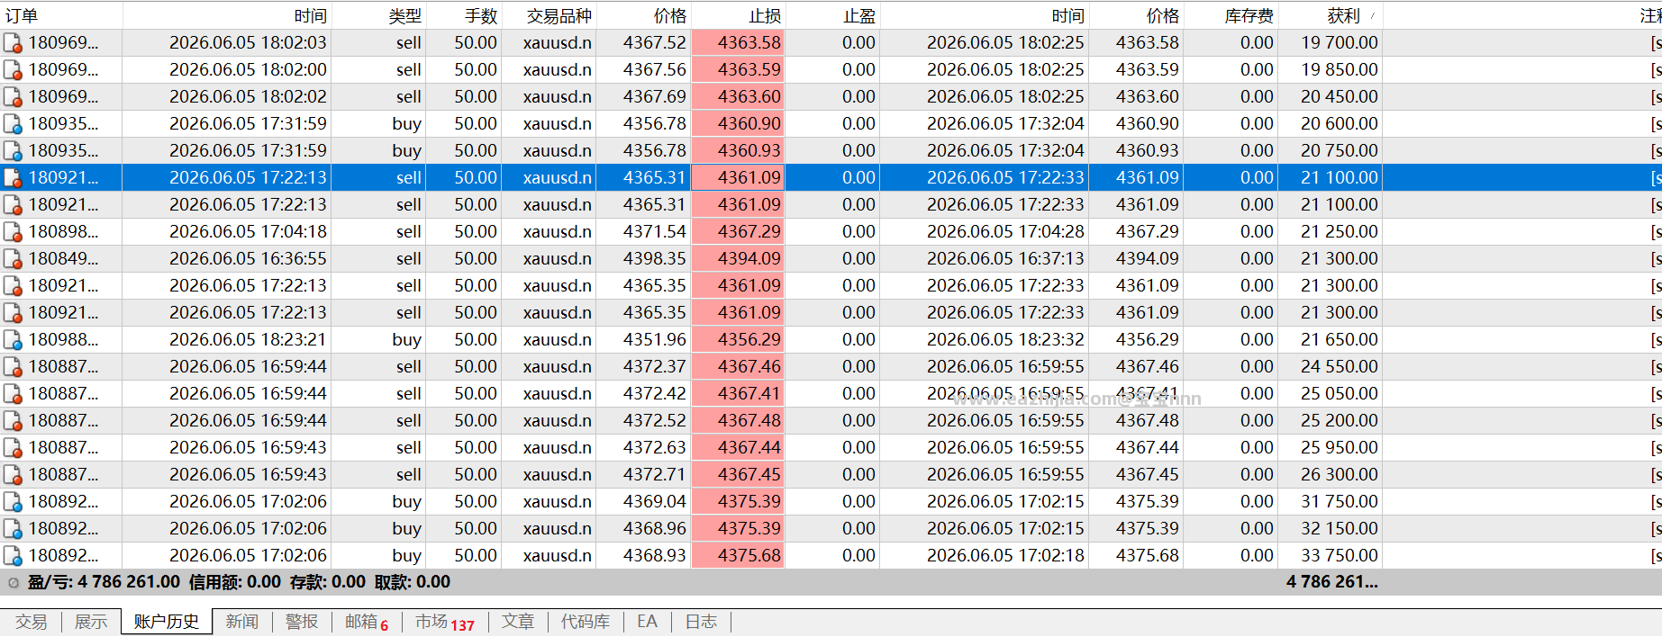Switch to the 交易 tab
Viewport: 1662px width, 637px height.
(31, 622)
